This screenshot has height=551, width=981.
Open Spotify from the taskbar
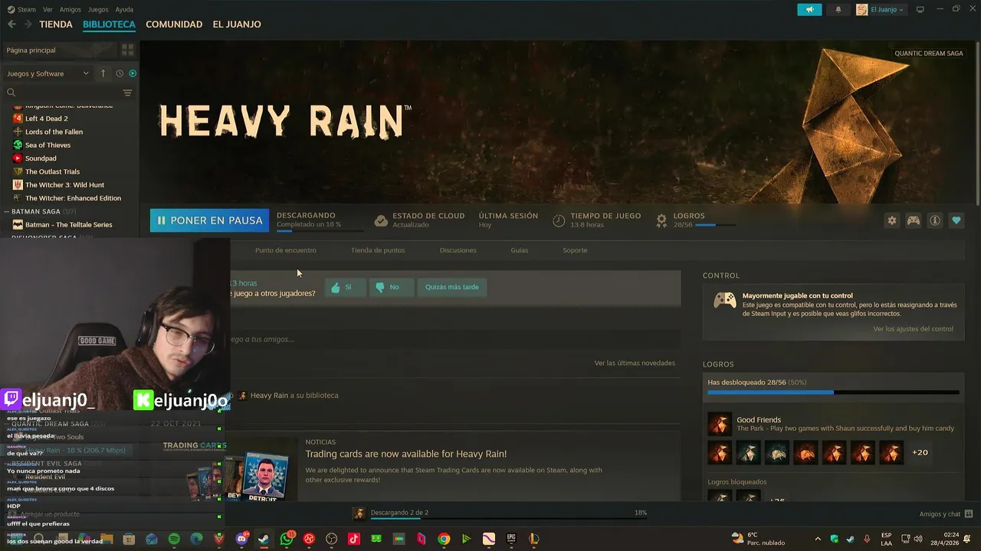[x=174, y=539]
